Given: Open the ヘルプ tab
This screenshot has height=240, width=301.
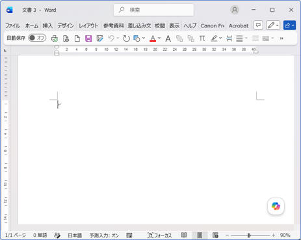Looking at the screenshot, I should point(190,26).
